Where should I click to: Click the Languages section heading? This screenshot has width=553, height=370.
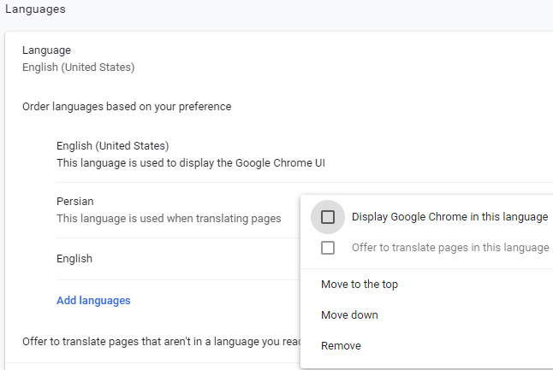[x=36, y=9]
